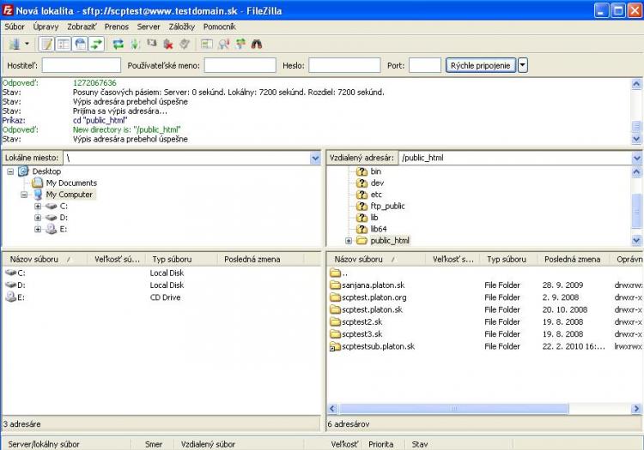Click the Port input field
The height and width of the screenshot is (450, 644).
click(x=425, y=65)
